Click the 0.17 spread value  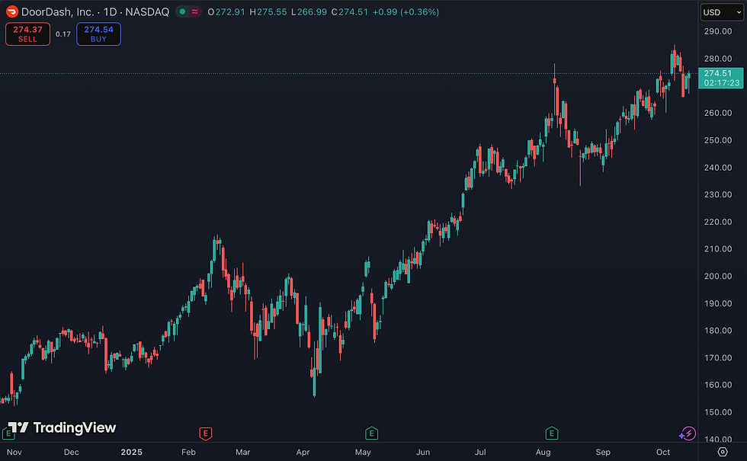(63, 34)
